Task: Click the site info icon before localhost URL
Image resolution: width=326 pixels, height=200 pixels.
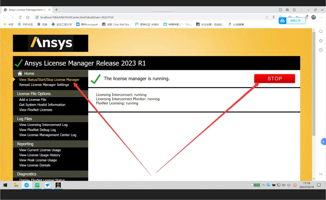Action: coord(37,17)
